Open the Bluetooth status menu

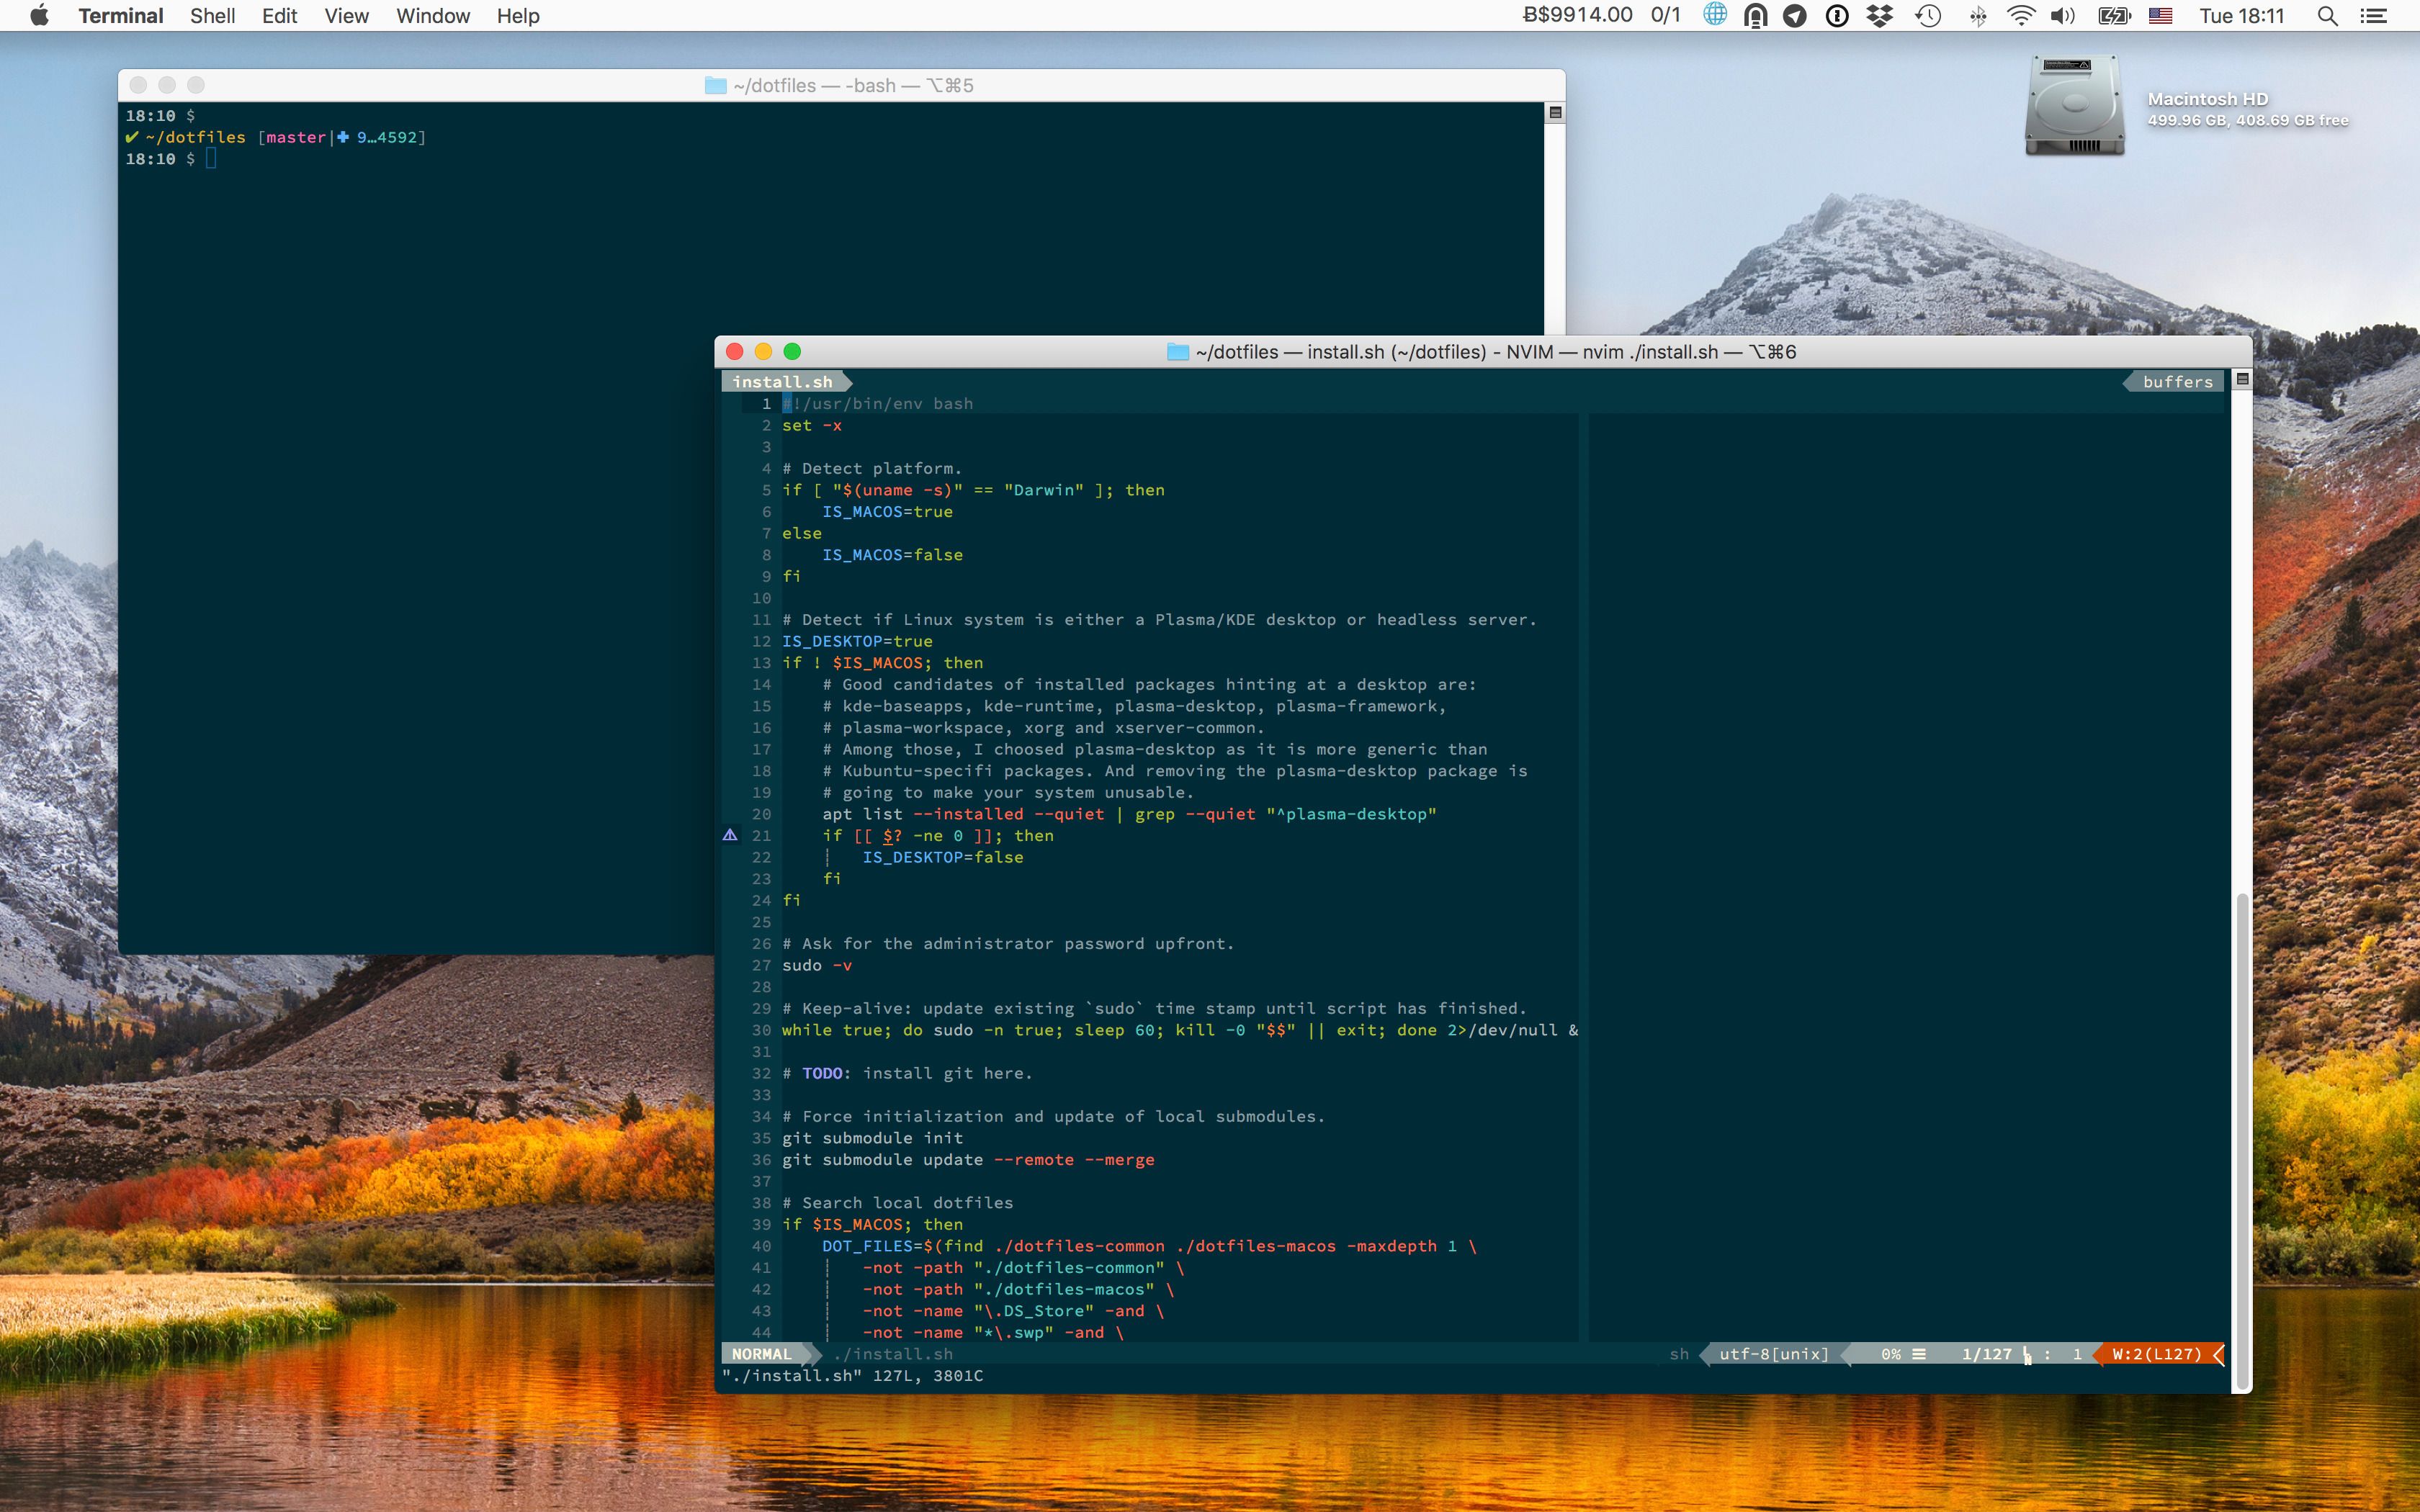(x=1978, y=15)
